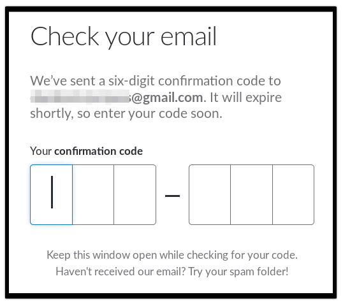The width and height of the screenshot is (343, 304).
Task: Focus the fifth confirmation code digit box
Action: click(252, 194)
